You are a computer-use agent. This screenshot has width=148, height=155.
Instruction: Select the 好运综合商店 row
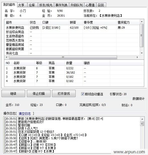click(72, 32)
